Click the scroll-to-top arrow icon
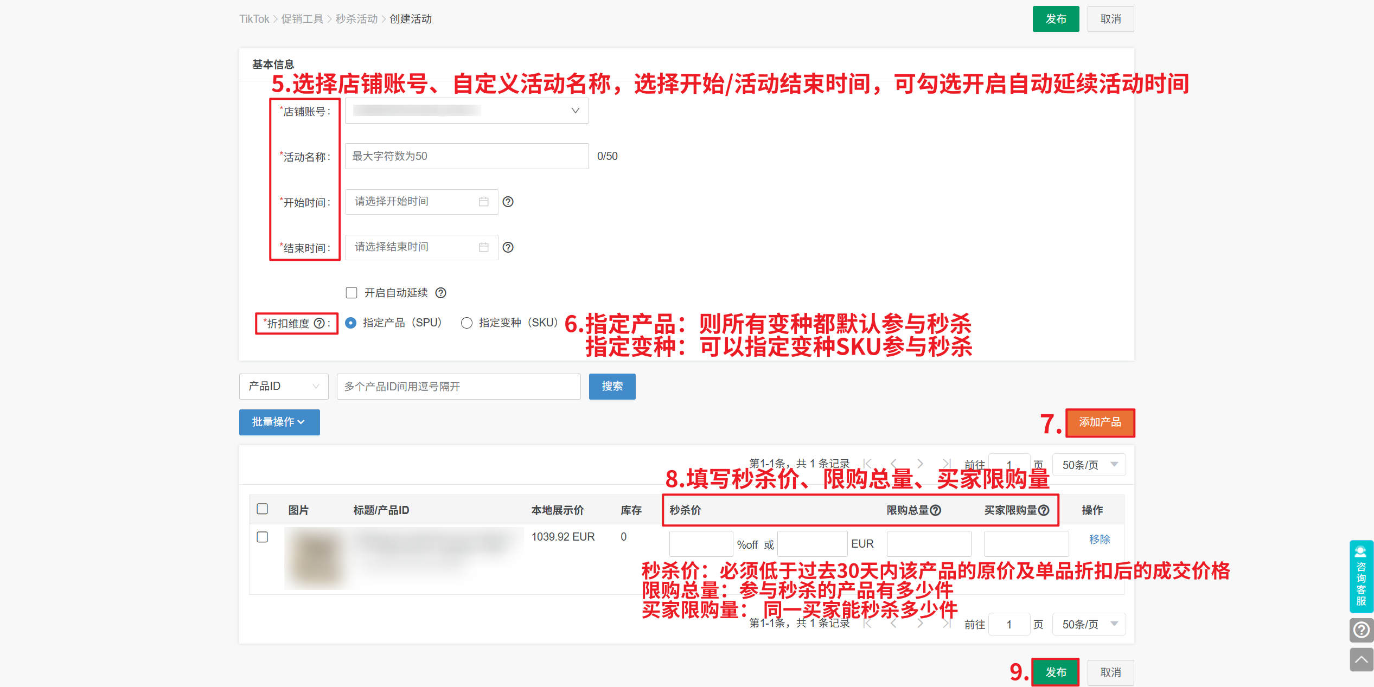 click(1361, 659)
